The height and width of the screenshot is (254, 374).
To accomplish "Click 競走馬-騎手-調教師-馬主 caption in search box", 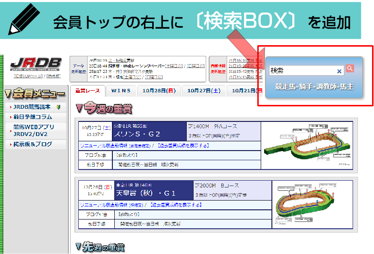I will click(x=314, y=86).
